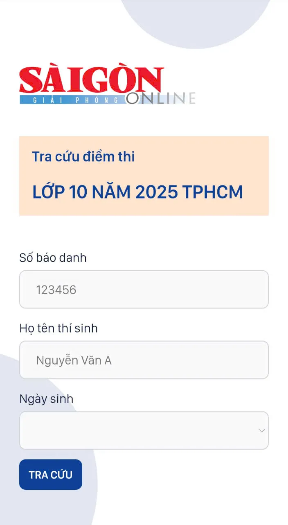
Task: Click the "Nguyễn Văn A" placeholder text
Action: pos(74,361)
